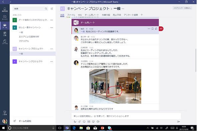Switch to the Wiki tab
This screenshot has width=197, height=131.
coord(80,15)
